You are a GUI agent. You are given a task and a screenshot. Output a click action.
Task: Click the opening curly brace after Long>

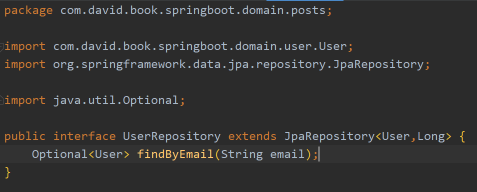pos(462,136)
